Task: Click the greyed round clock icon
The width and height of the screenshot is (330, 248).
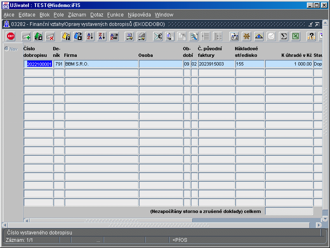Action: coord(271,37)
